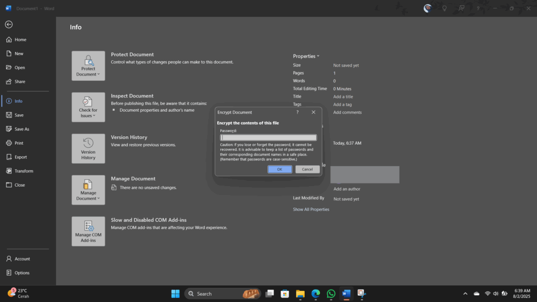
Task: Click the volume speaker tray icon
Action: (x=496, y=294)
